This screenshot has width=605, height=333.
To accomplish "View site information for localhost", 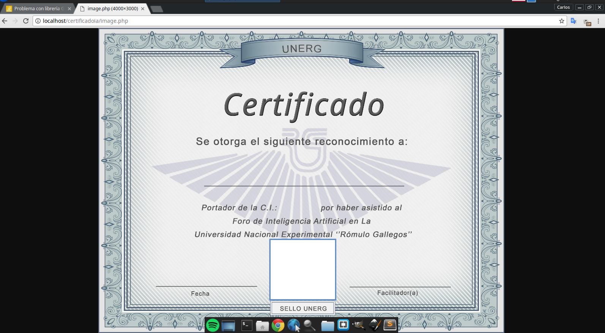I will pyautogui.click(x=38, y=21).
